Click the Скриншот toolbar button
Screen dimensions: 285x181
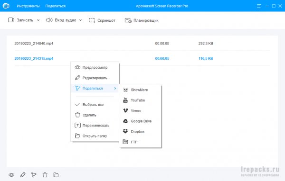click(102, 20)
